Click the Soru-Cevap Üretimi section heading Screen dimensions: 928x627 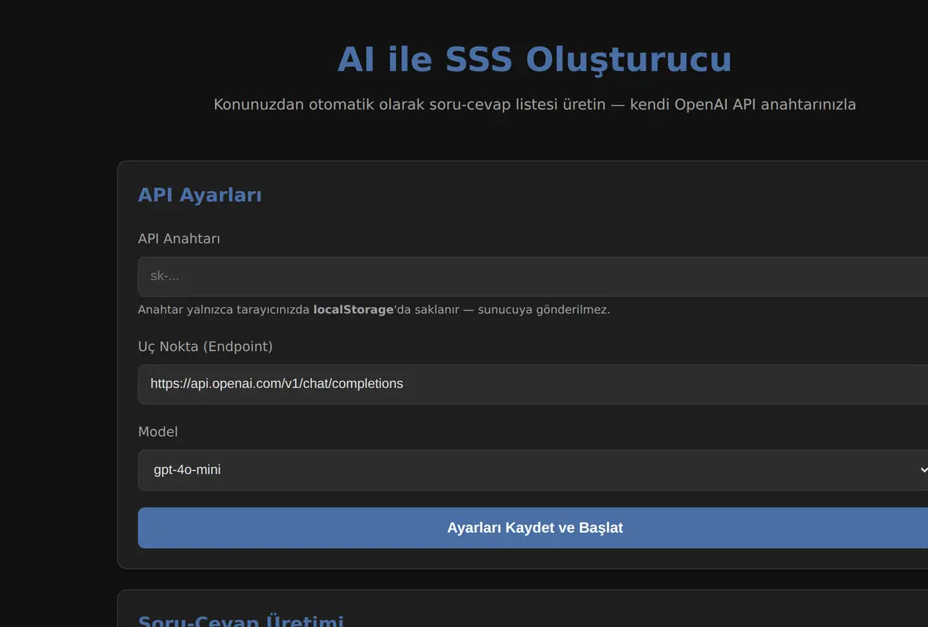pyautogui.click(x=241, y=621)
